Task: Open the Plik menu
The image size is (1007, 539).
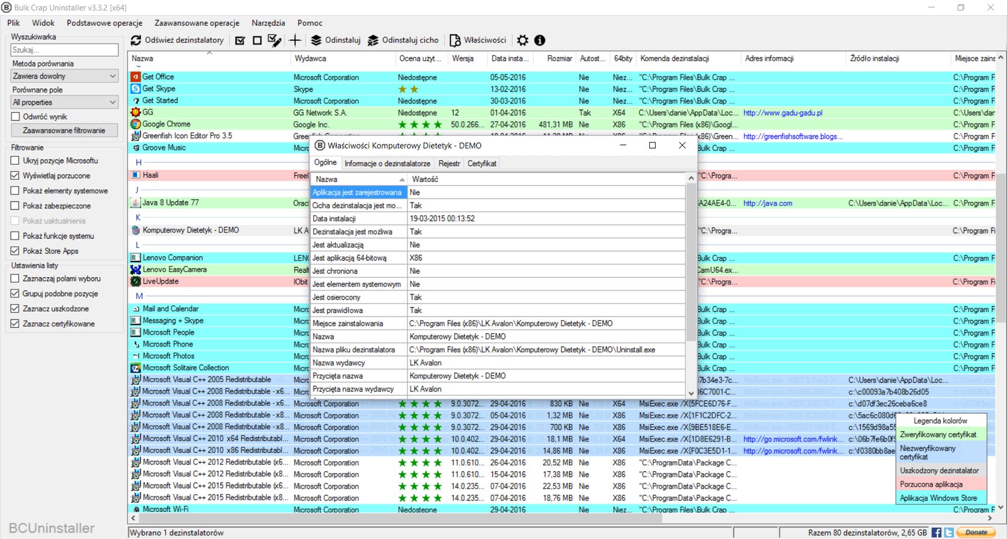Action: click(x=13, y=23)
